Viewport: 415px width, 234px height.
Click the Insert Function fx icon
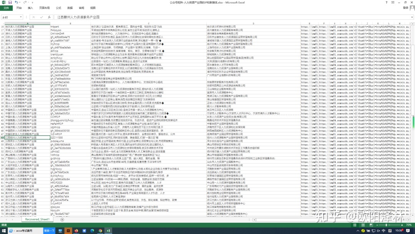[x=49, y=17]
